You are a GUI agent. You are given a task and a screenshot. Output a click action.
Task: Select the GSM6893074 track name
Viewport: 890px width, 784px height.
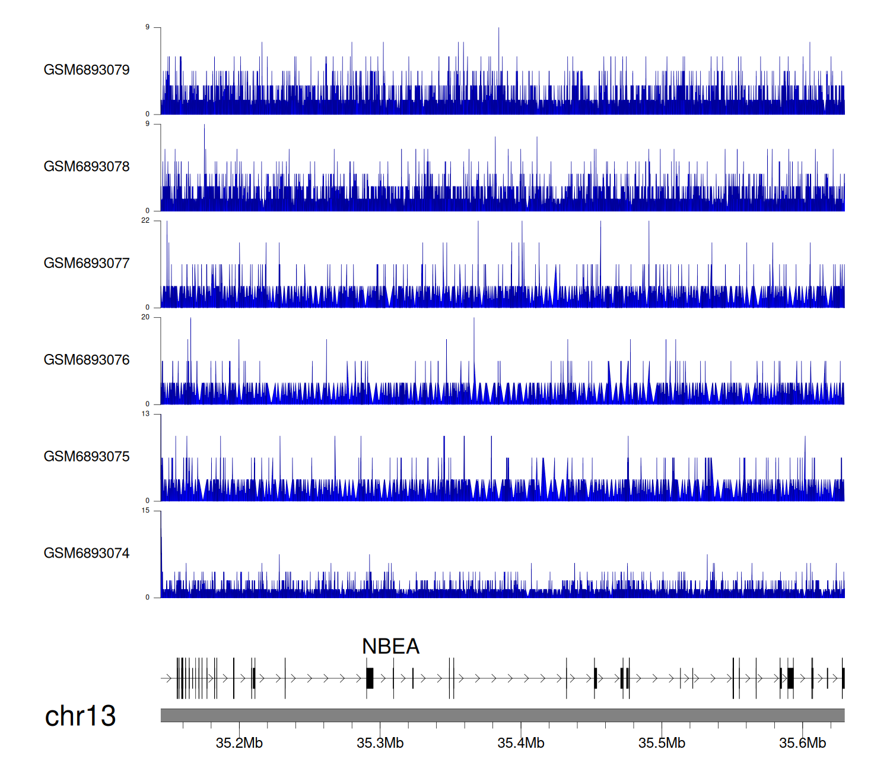(87, 554)
